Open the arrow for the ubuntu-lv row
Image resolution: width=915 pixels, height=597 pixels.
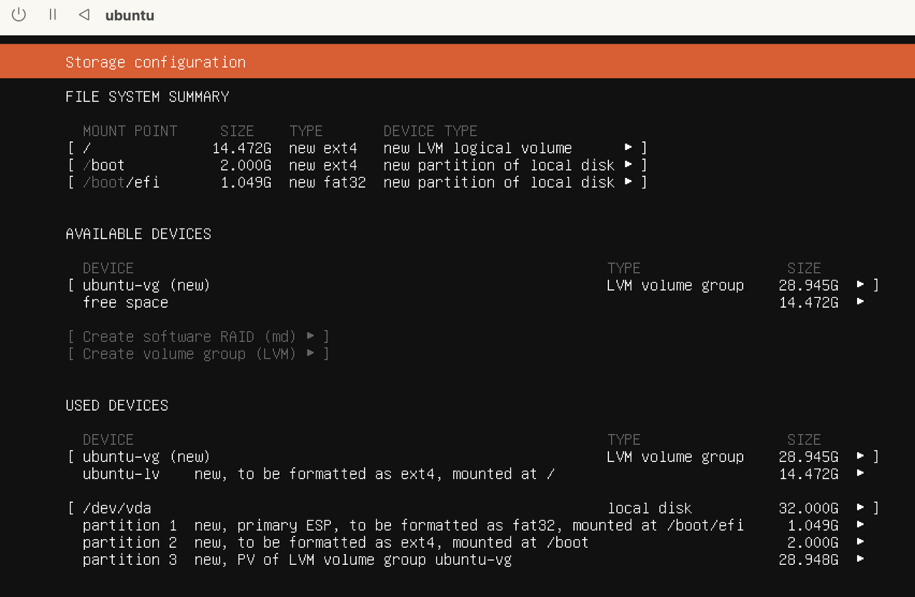(861, 473)
